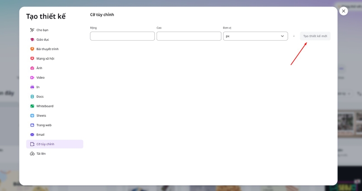Screen dimensions: 362x191
Task: Click the Ảnh label
Action: click(39, 68)
